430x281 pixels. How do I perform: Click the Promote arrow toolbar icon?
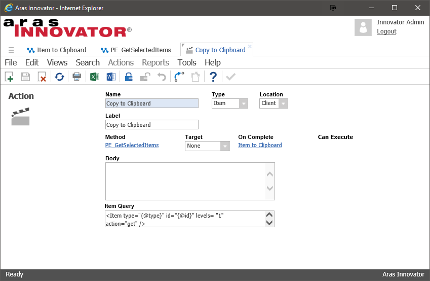pyautogui.click(x=179, y=77)
